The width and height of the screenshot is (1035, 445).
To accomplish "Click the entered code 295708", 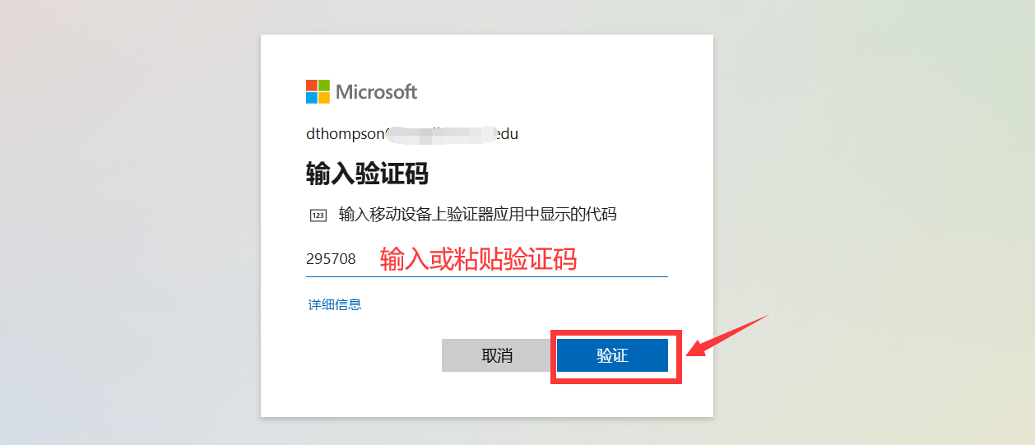I will 331,259.
